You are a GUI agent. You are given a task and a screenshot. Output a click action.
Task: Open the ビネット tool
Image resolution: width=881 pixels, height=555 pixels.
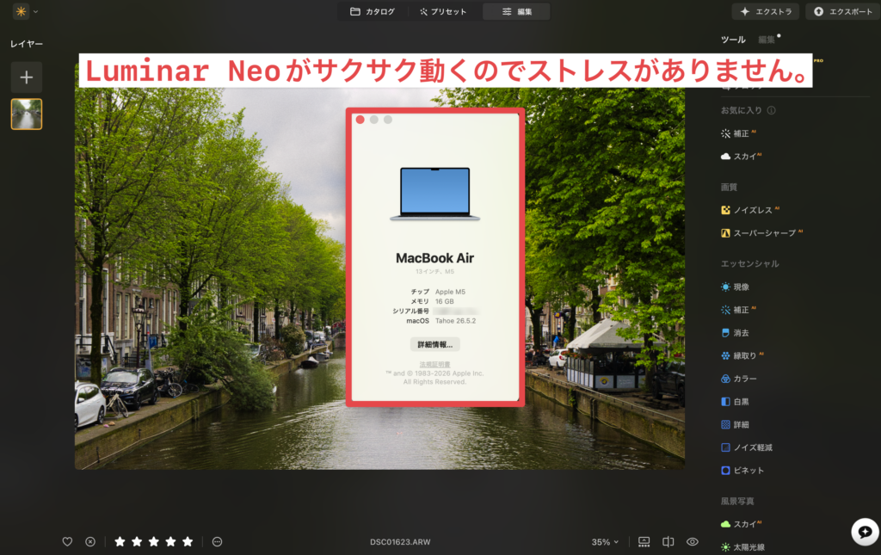click(742, 471)
